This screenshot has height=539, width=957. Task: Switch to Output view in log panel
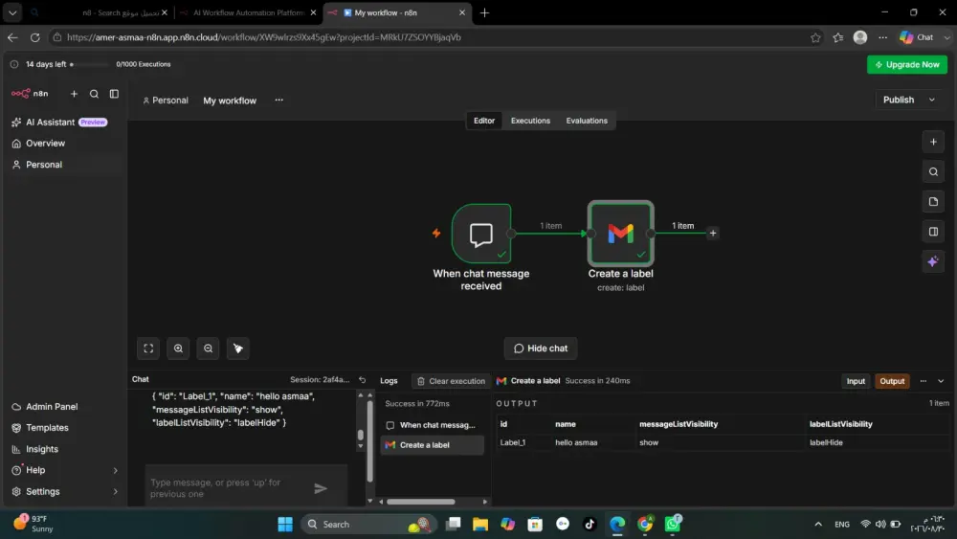pos(892,381)
